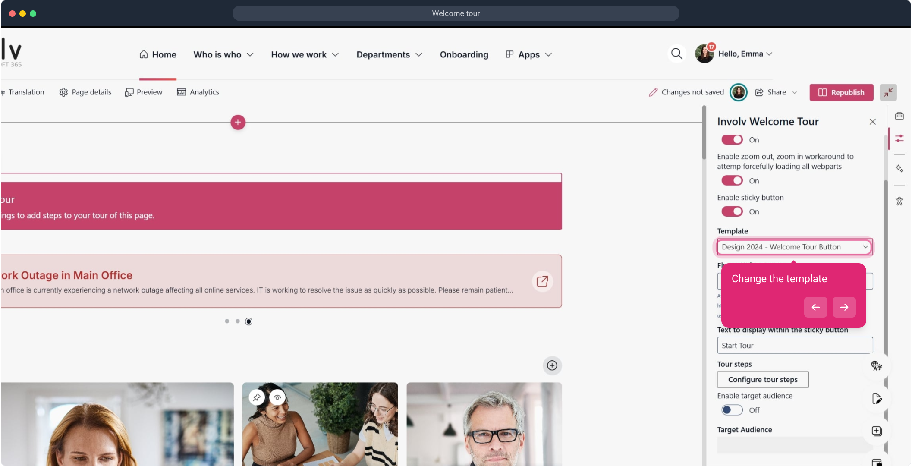Disable the Enable sticky button switch
The width and height of the screenshot is (912, 466).
point(732,211)
